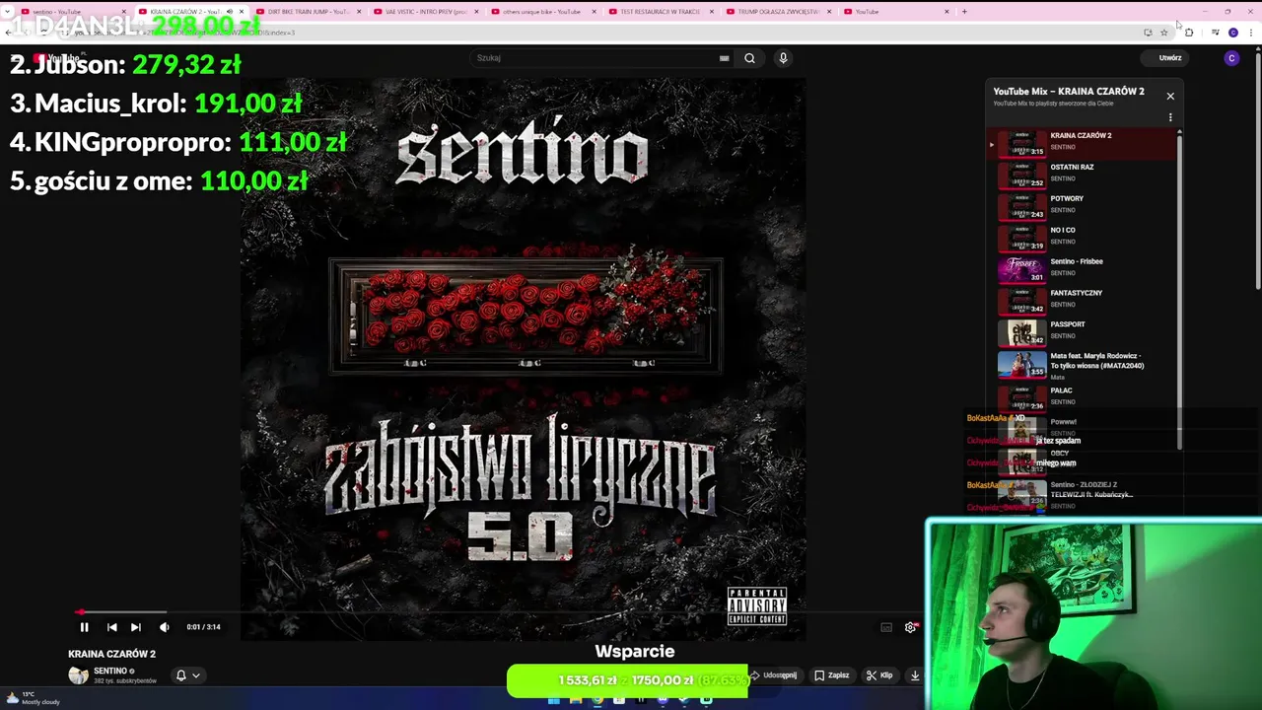
Task: Open playlist three-dot options menu
Action: click(1170, 117)
